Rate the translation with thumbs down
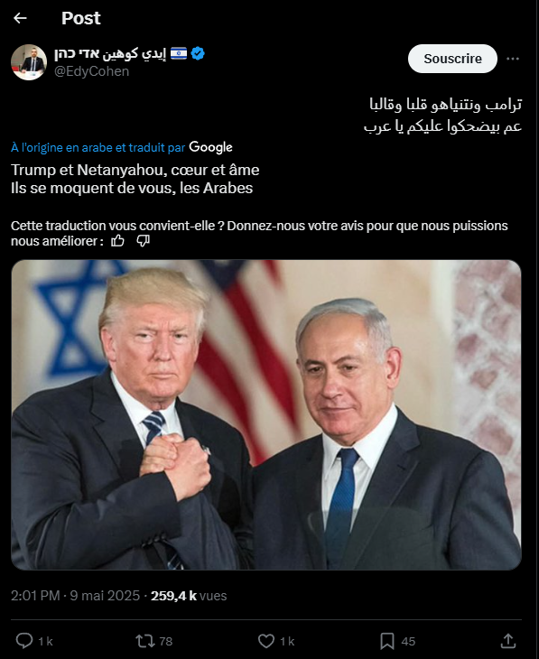Screen dimensions: 539x659 click(x=143, y=241)
